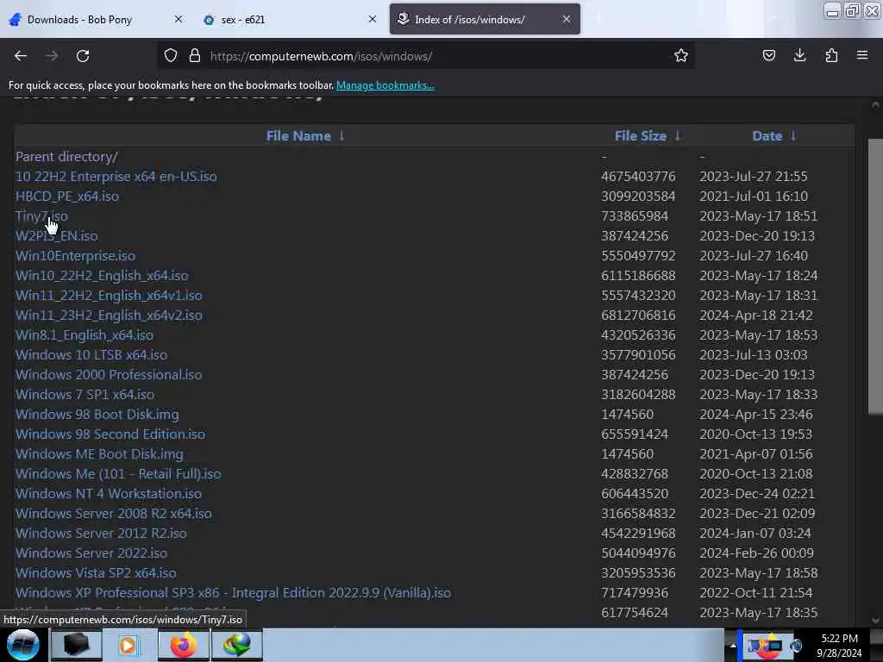This screenshot has width=883, height=662.
Task: Open the browser hamburger menu
Action: (862, 55)
